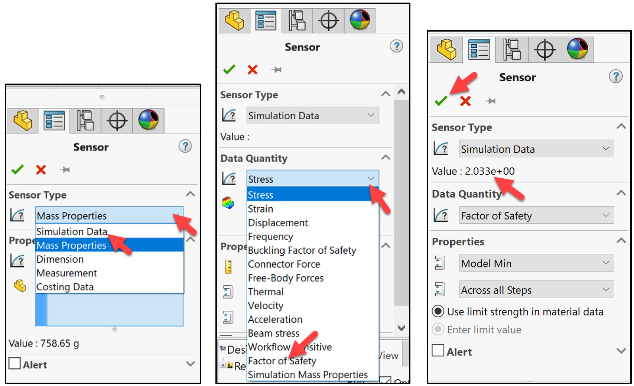The height and width of the screenshot is (386, 634).
Task: Select the Enter limit value radio button
Action: point(438,330)
